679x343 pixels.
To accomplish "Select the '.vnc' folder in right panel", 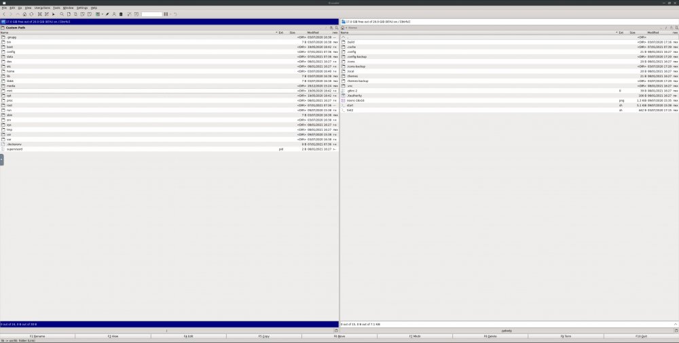I will pyautogui.click(x=509, y=85).
